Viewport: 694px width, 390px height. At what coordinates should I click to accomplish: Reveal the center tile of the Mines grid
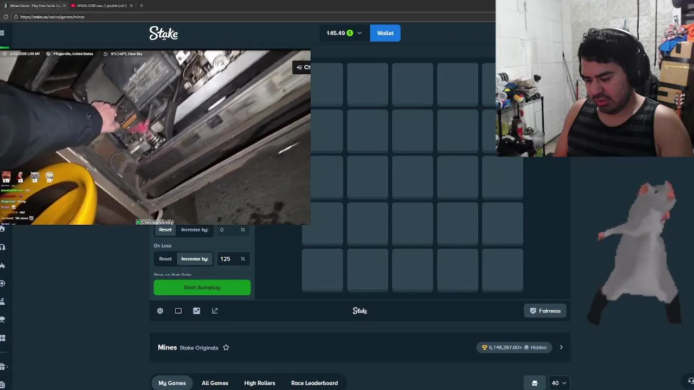point(413,177)
